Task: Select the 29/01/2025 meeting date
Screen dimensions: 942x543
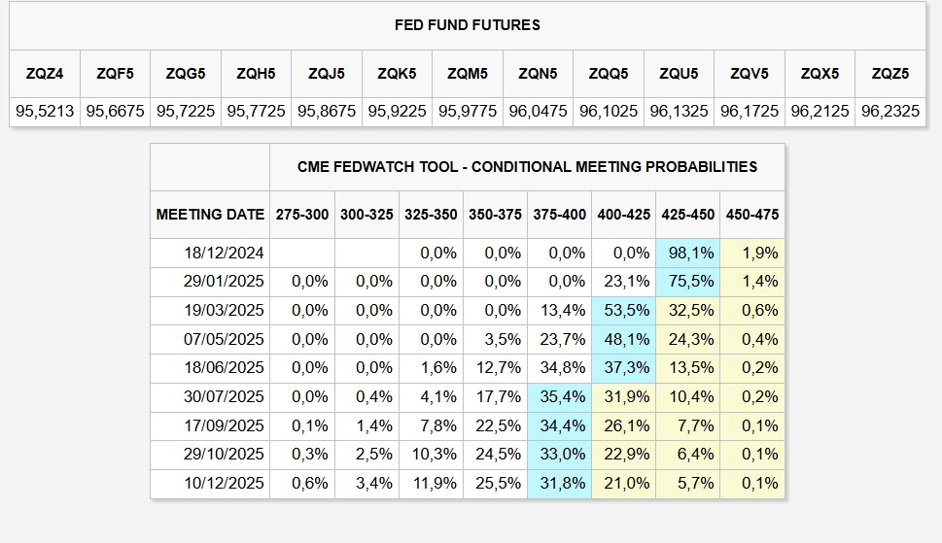Action: pos(224,282)
